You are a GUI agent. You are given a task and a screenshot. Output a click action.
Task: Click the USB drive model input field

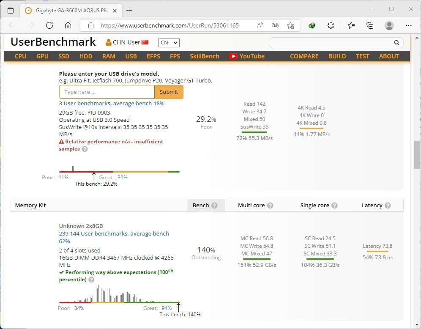(107, 92)
